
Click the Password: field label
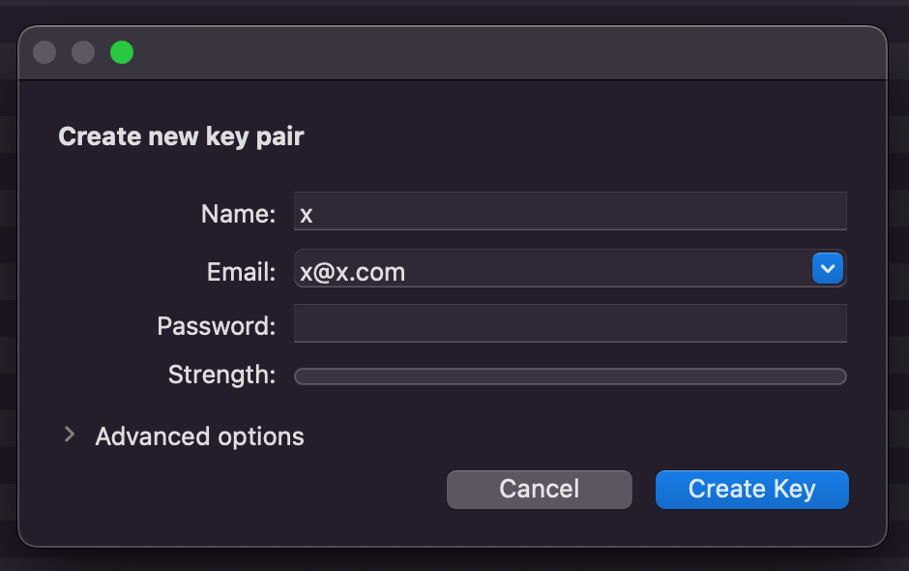tap(217, 326)
